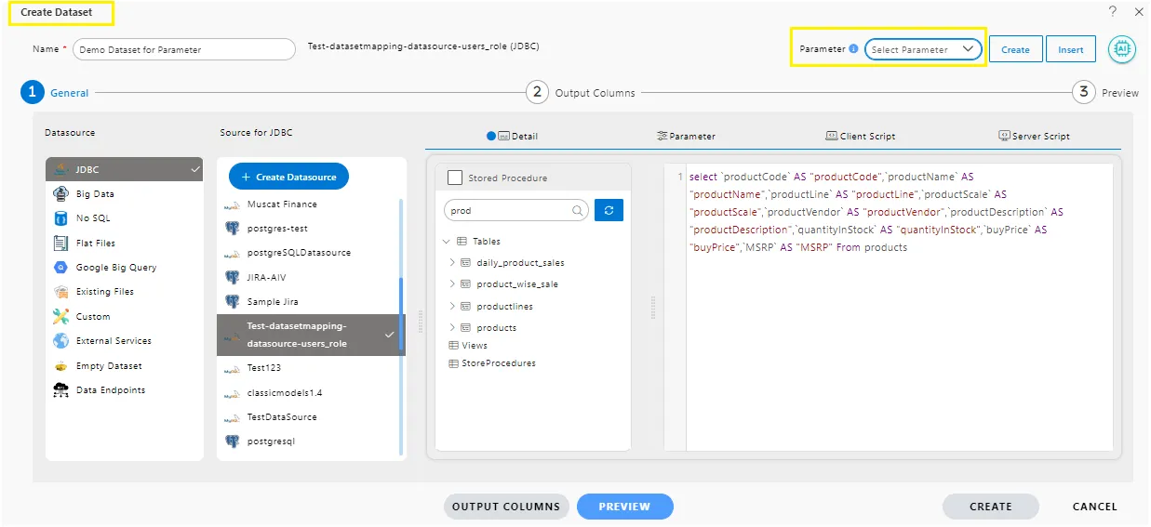Image resolution: width=1151 pixels, height=527 pixels.
Task: Expand the product_wise_sale table
Action: click(x=452, y=283)
